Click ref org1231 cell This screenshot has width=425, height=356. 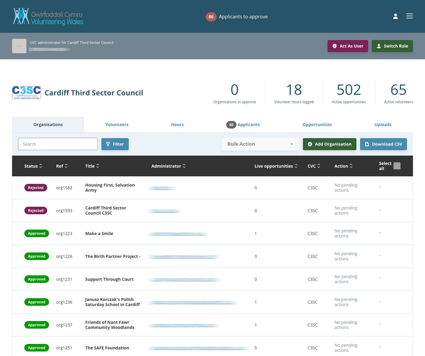click(x=64, y=279)
